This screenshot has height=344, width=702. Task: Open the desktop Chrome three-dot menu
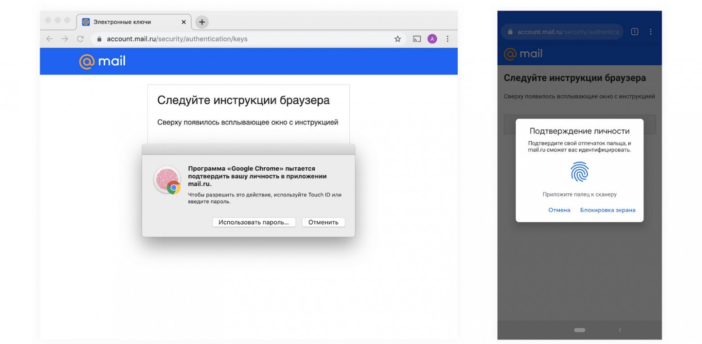447,39
